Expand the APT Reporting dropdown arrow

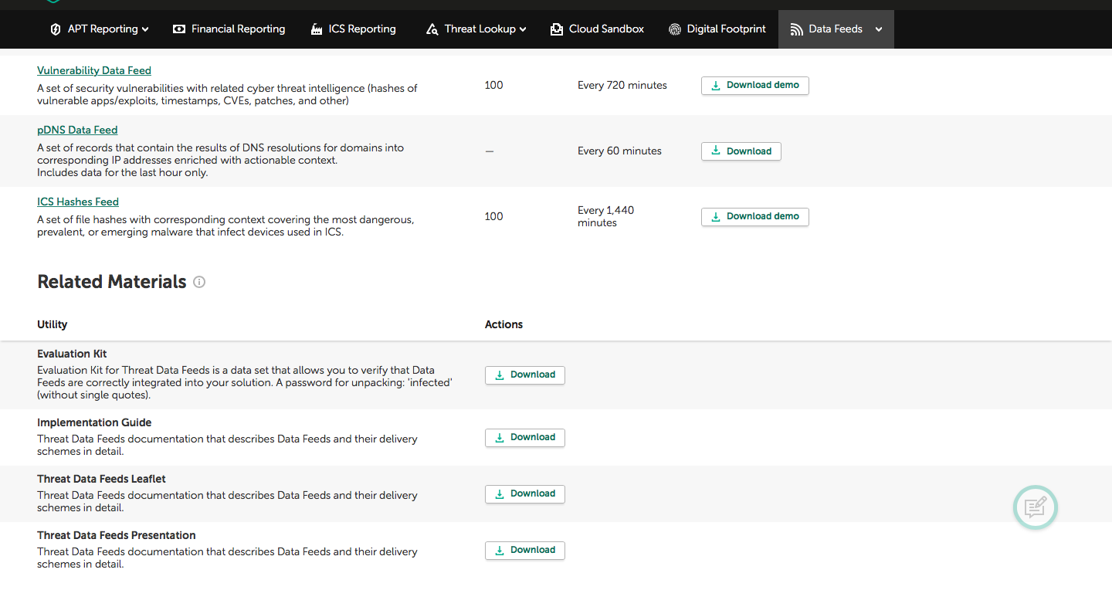tap(145, 29)
